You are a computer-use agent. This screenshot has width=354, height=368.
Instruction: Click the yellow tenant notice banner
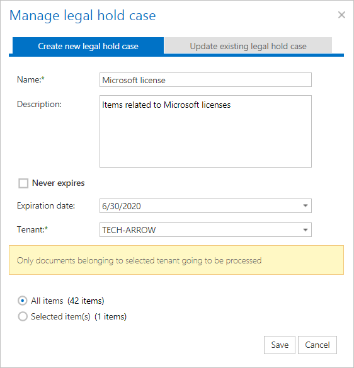pyautogui.click(x=176, y=260)
